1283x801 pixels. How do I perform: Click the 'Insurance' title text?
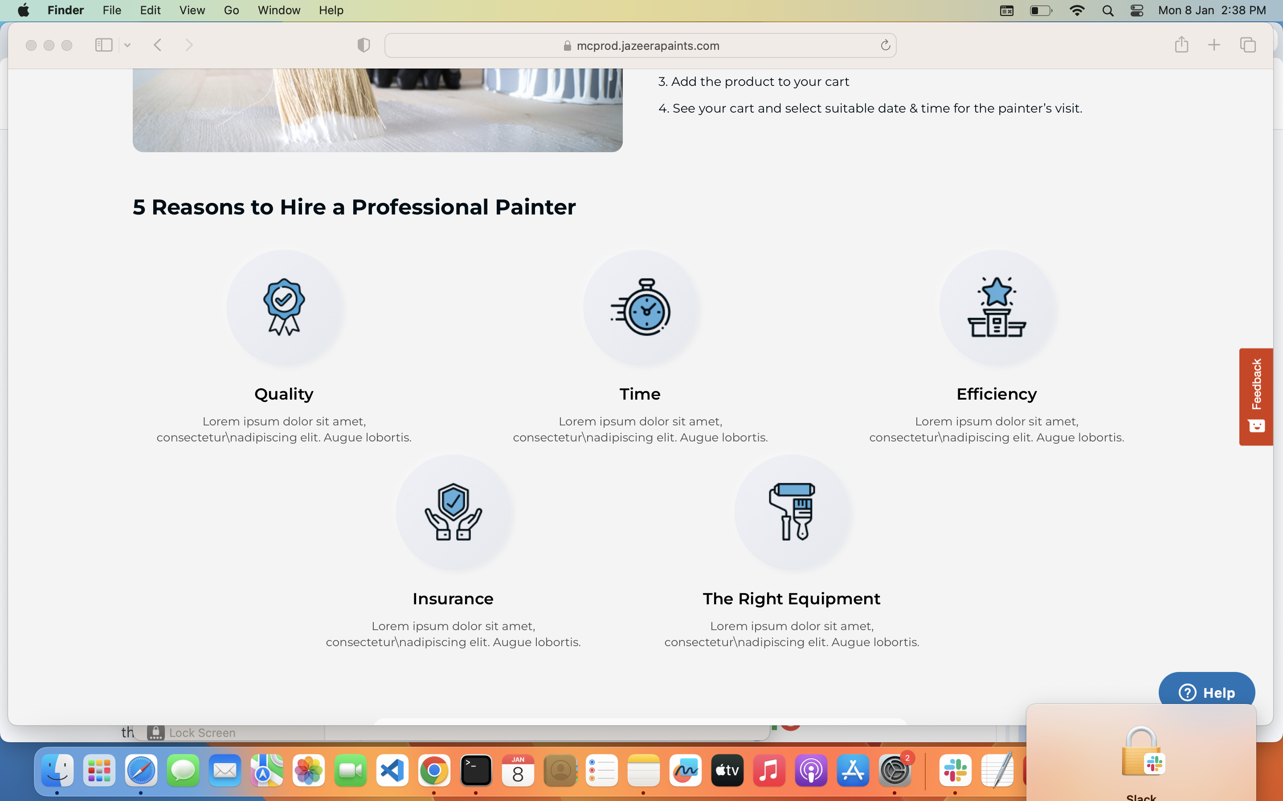454,599
